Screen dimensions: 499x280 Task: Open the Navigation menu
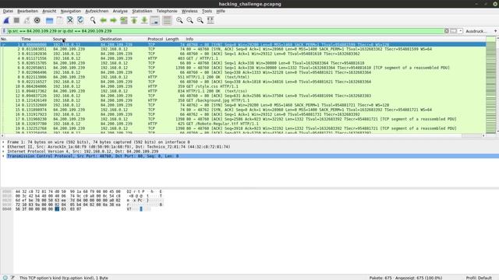(71, 11)
